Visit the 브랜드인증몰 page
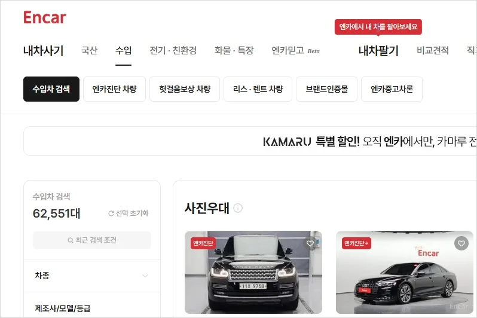Image resolution: width=477 pixels, height=318 pixels. tap(327, 89)
